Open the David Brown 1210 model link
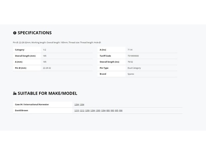Screen dimensions: 206x155 (76, 111)
